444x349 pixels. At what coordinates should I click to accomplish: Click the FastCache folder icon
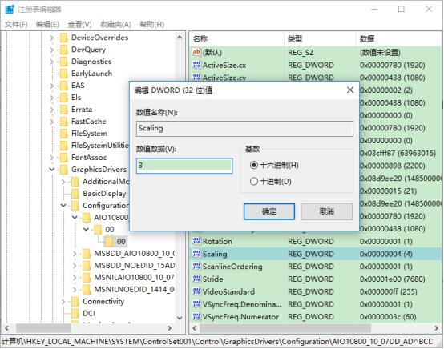64,122
